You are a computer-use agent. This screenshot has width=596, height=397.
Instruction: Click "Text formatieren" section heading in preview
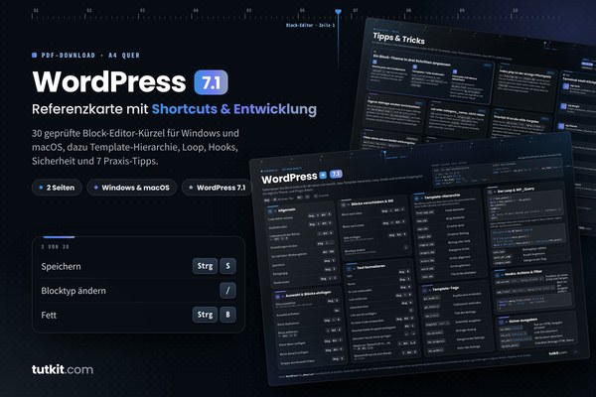click(x=371, y=267)
